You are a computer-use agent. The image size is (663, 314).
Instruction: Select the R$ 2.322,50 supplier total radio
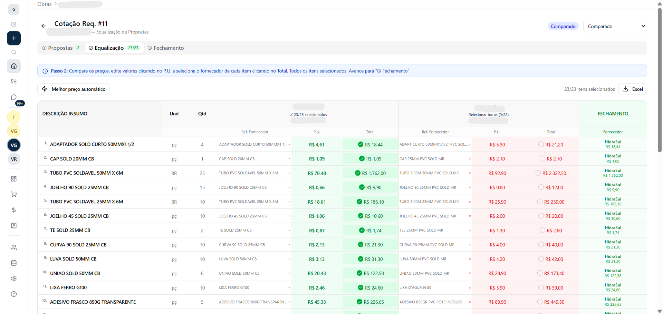point(538,173)
